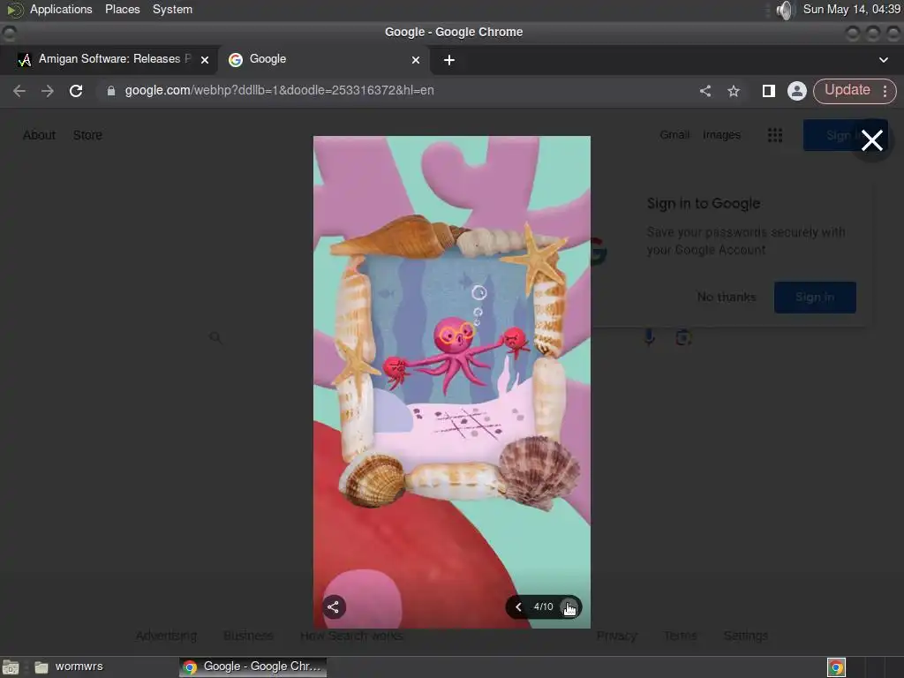Close the doodle slideshow overlay
This screenshot has height=678, width=904.
[871, 140]
